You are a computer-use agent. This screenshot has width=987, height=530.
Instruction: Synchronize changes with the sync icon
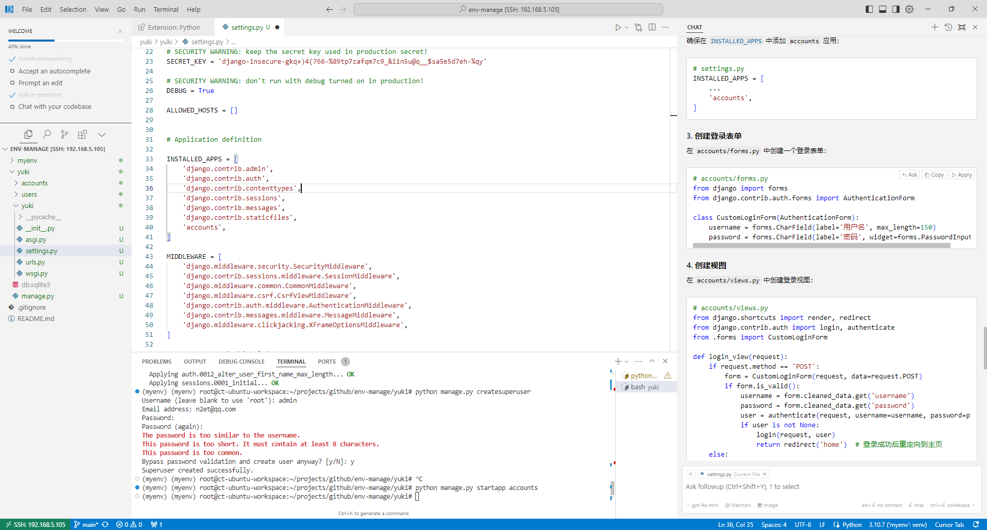[105, 524]
